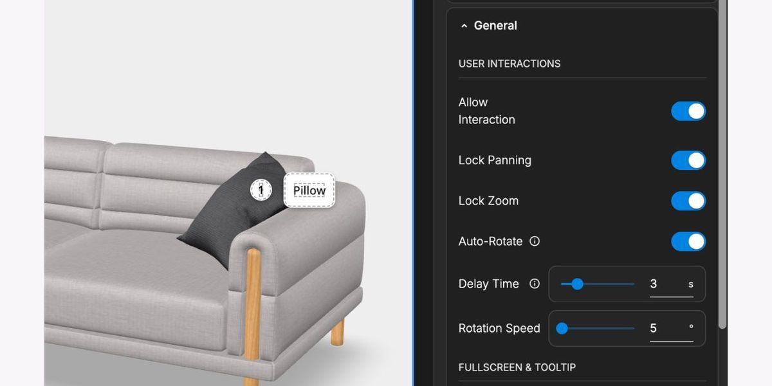Click the Lock Panning label text
The height and width of the screenshot is (386, 772).
pos(495,160)
